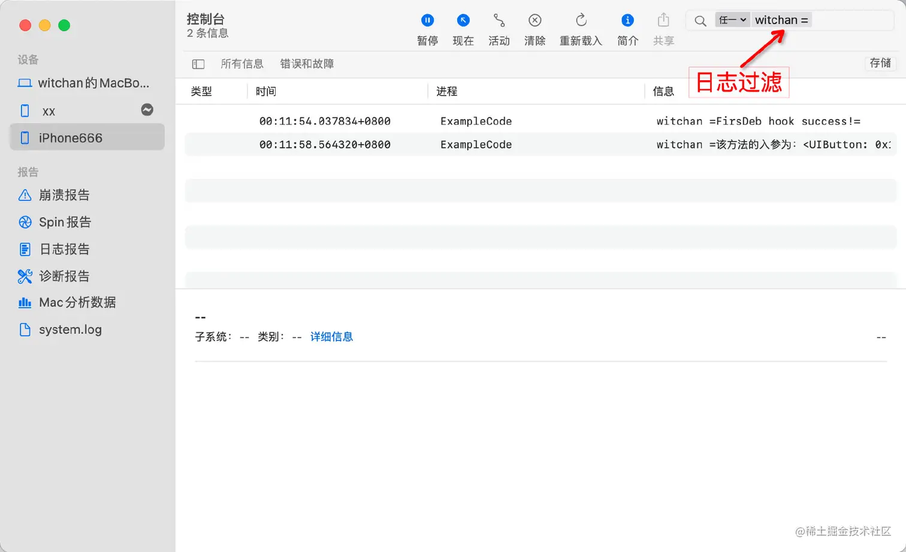Click the green zoom window button
The height and width of the screenshot is (552, 906).
64,25
